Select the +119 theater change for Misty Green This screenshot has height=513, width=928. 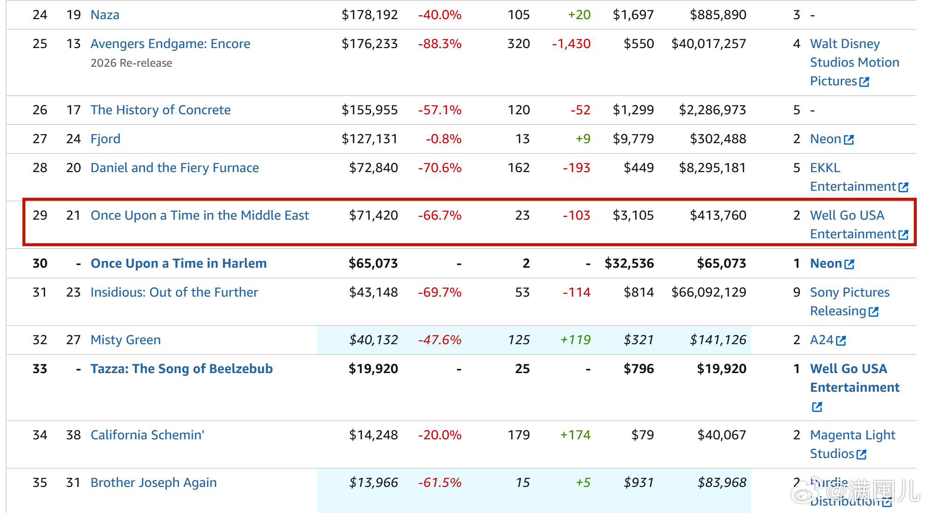tap(575, 340)
